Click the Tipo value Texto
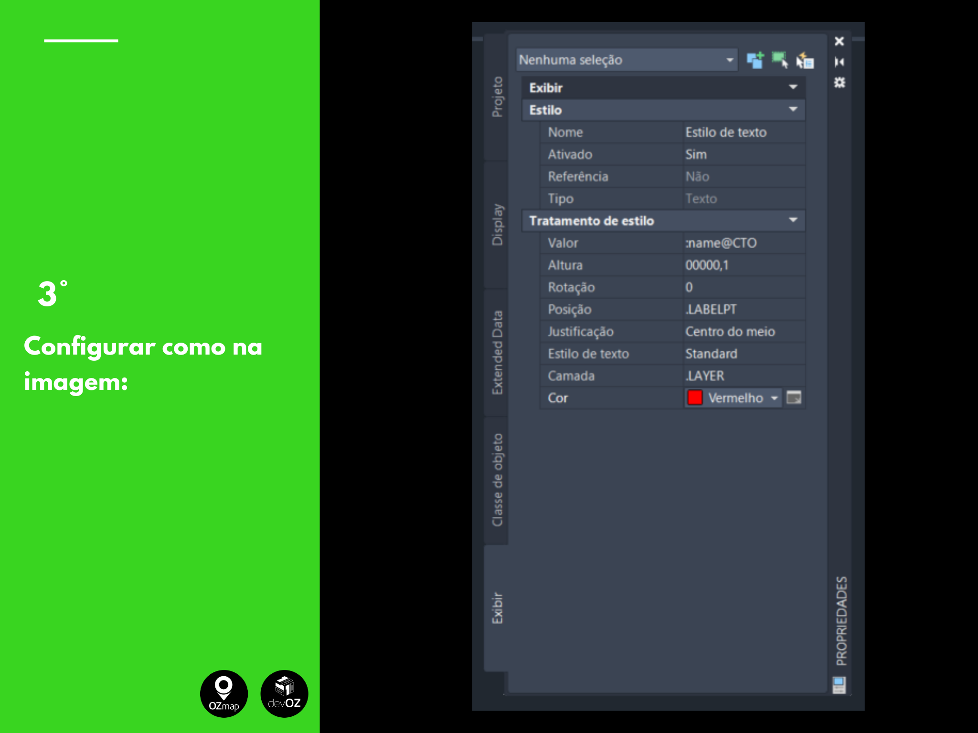The height and width of the screenshot is (733, 978). [x=744, y=199]
